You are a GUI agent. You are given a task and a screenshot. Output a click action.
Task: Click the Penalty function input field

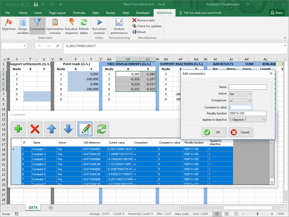coord(247,113)
